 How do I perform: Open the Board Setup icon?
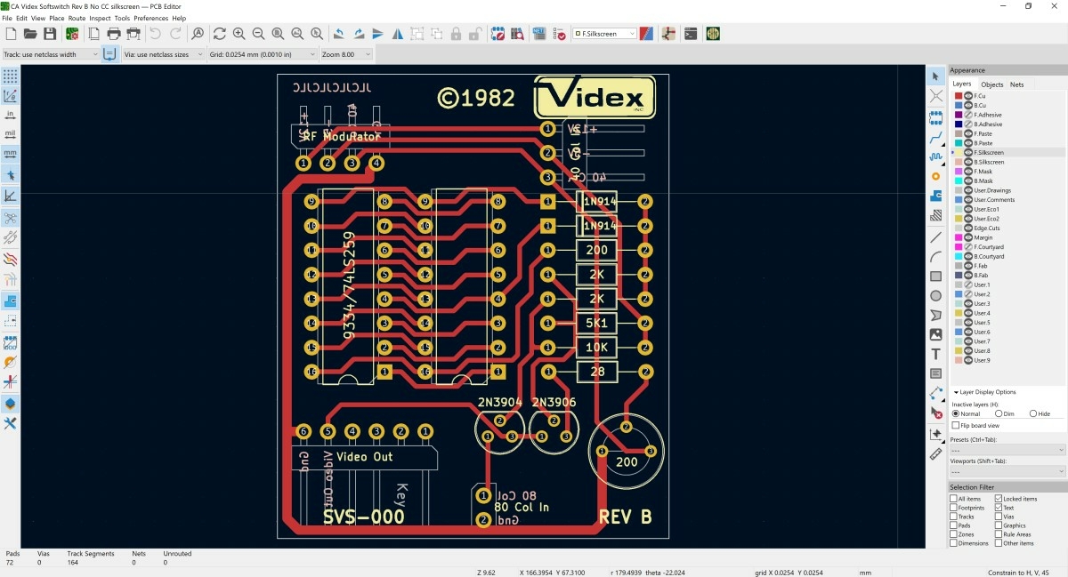click(72, 34)
